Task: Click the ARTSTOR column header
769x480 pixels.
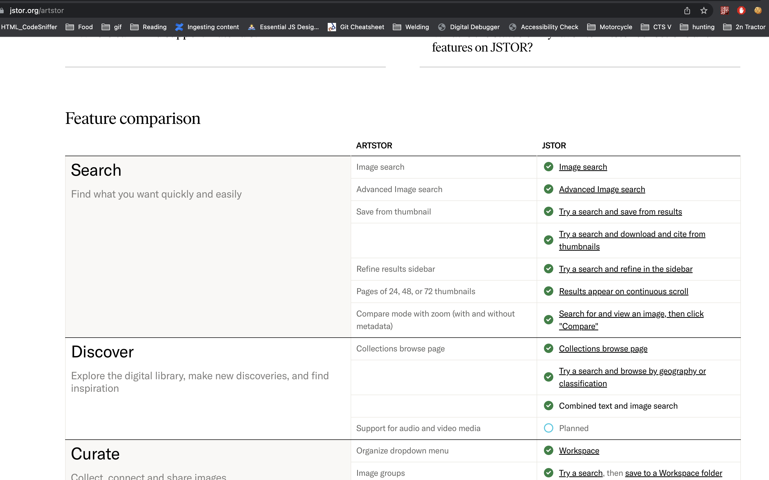Action: click(374, 146)
